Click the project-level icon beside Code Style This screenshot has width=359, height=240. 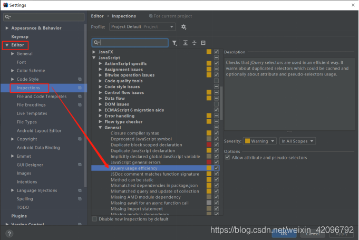tap(80, 79)
